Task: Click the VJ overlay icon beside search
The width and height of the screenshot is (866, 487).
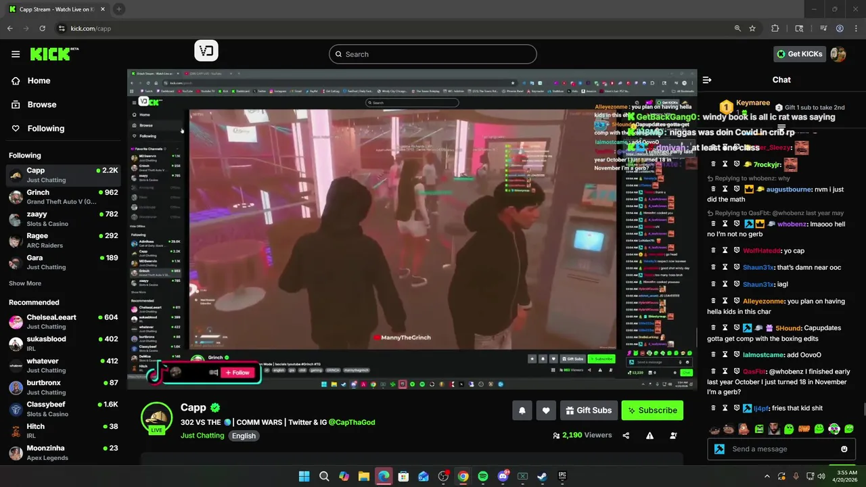Action: tap(206, 51)
